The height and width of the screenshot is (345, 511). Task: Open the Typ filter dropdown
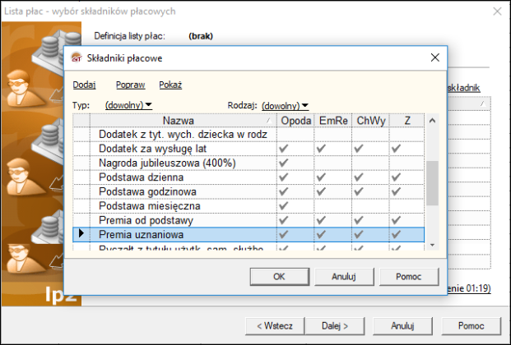coord(129,105)
